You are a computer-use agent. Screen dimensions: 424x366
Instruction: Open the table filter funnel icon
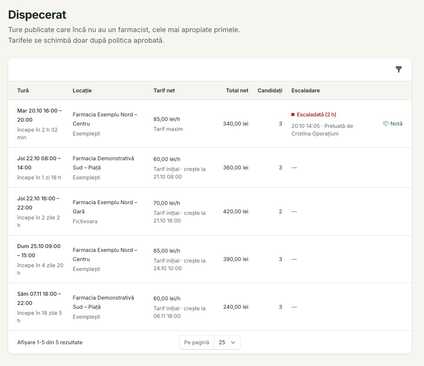coord(399,69)
